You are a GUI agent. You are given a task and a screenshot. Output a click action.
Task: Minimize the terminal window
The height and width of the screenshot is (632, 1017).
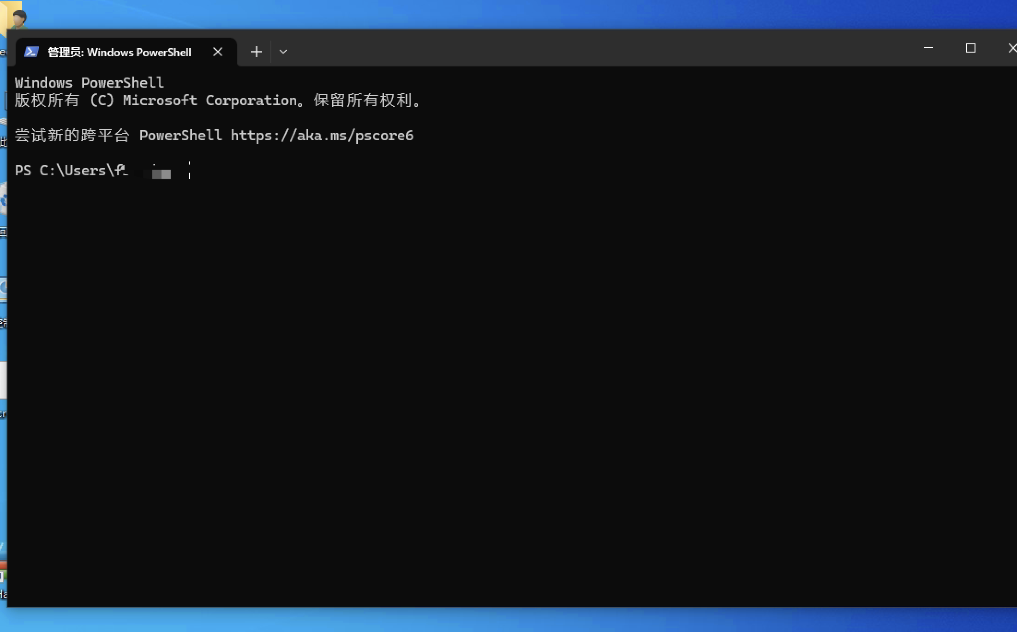pos(928,48)
